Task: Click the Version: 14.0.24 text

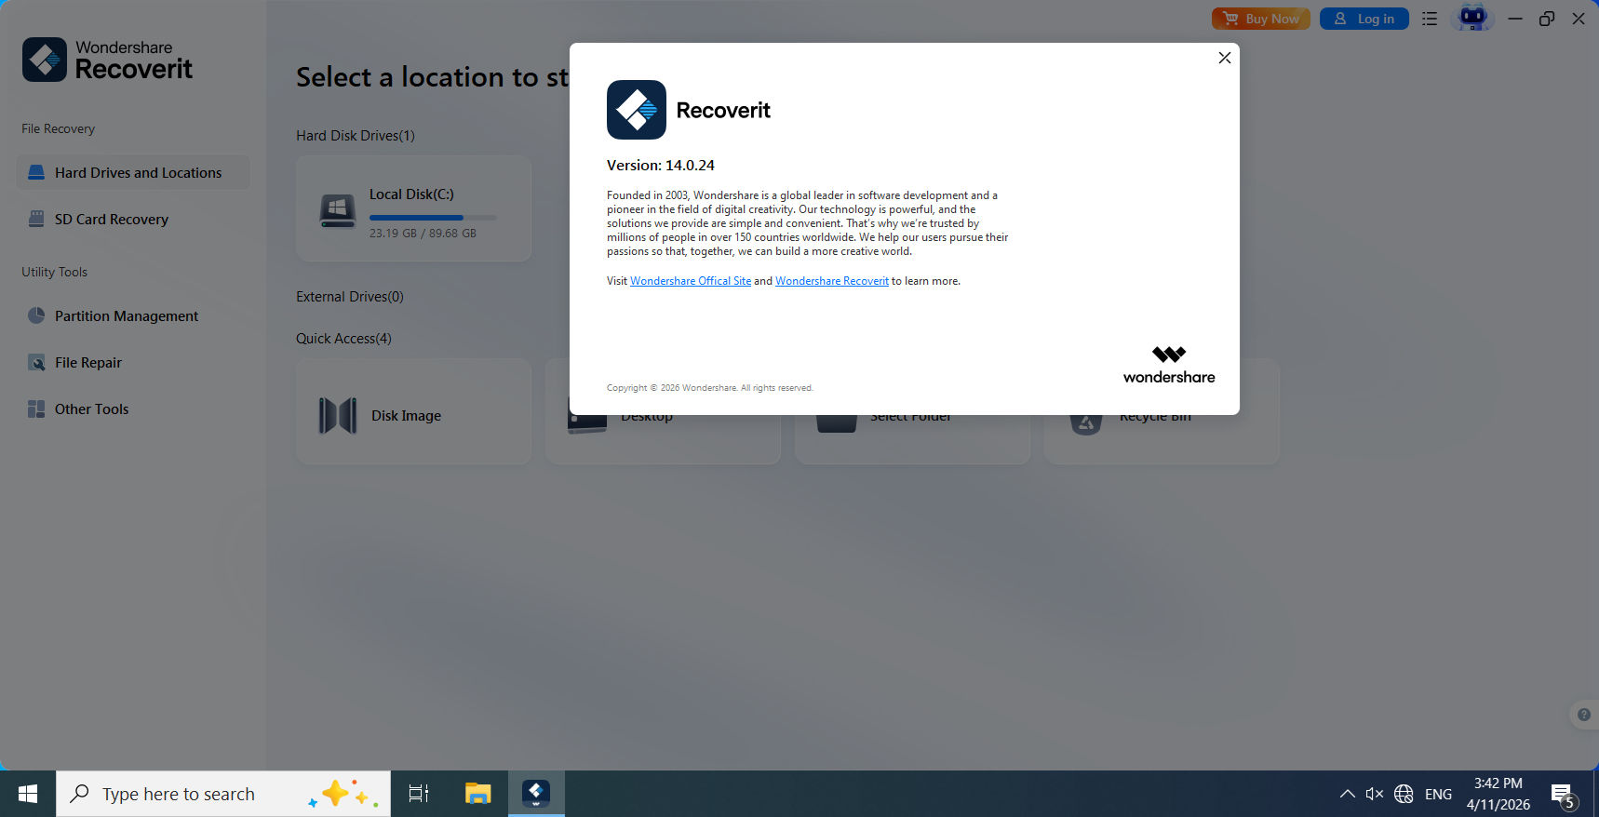Action: pyautogui.click(x=661, y=166)
